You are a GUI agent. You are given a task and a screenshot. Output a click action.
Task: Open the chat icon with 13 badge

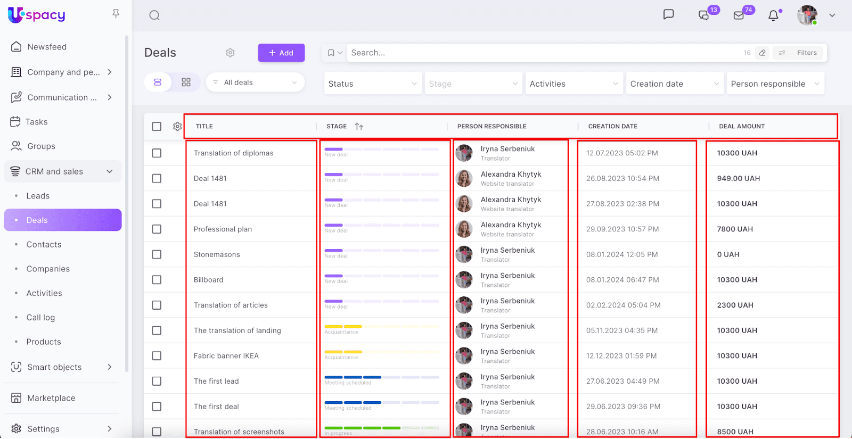click(x=704, y=15)
